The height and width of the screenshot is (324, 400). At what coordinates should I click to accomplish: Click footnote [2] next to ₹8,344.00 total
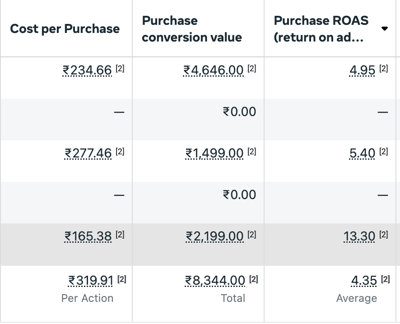pos(254,279)
